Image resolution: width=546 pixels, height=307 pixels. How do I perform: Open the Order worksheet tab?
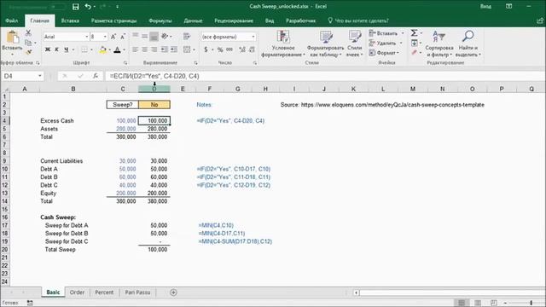coord(77,293)
